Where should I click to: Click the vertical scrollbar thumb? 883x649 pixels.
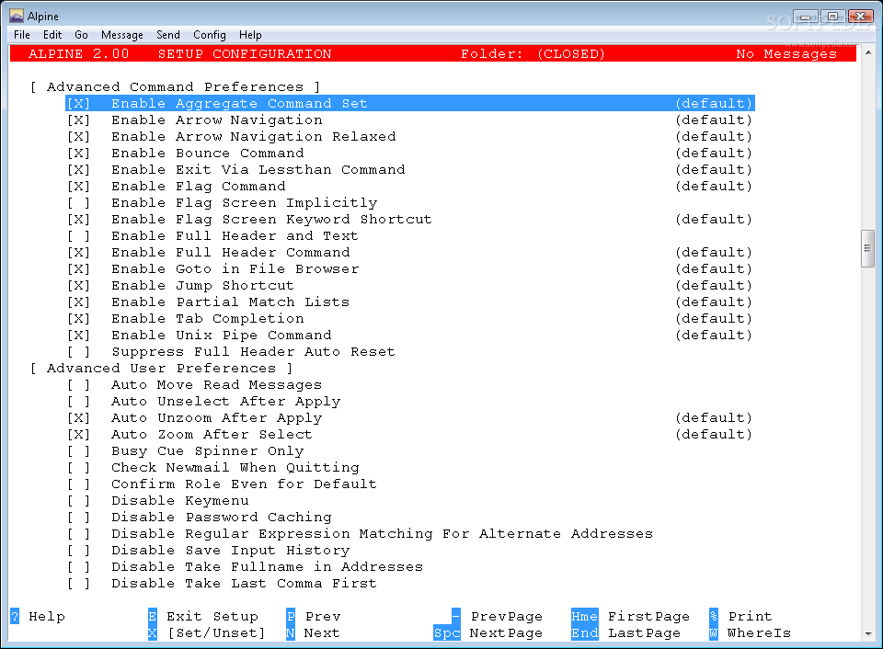[x=867, y=248]
